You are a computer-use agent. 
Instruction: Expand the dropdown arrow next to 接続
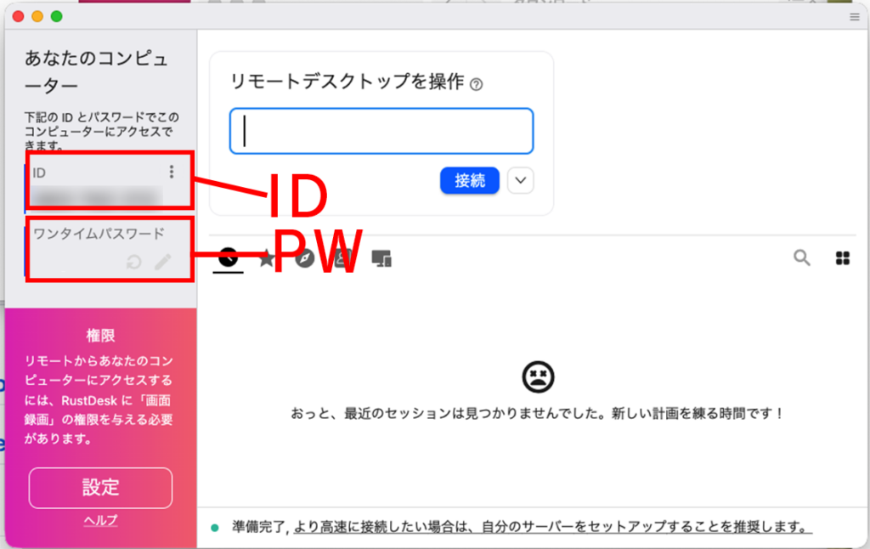521,180
